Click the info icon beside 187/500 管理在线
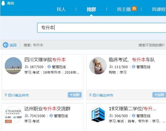The height and width of the screenshot is (131, 166). 49,67
